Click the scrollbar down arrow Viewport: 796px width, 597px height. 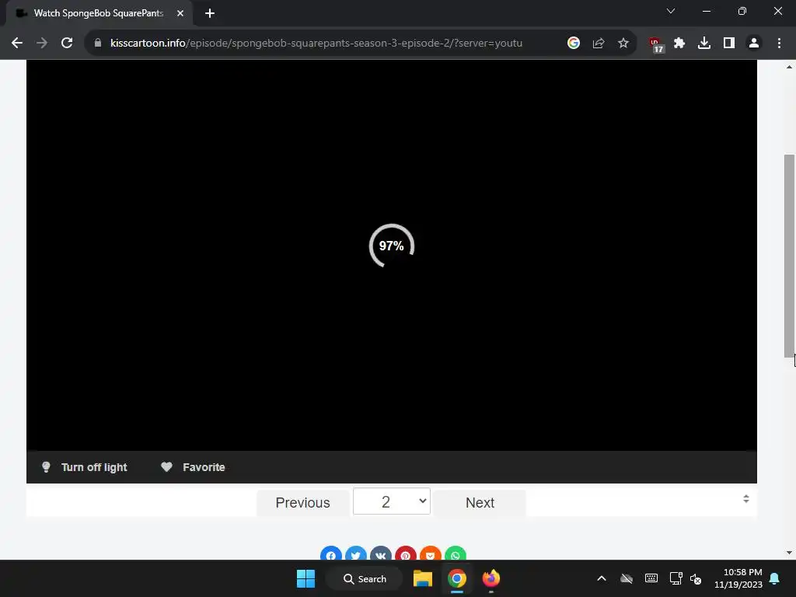point(789,553)
